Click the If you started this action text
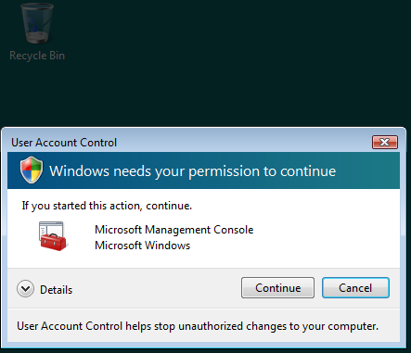Screen dimensions: 411x353 coord(107,206)
